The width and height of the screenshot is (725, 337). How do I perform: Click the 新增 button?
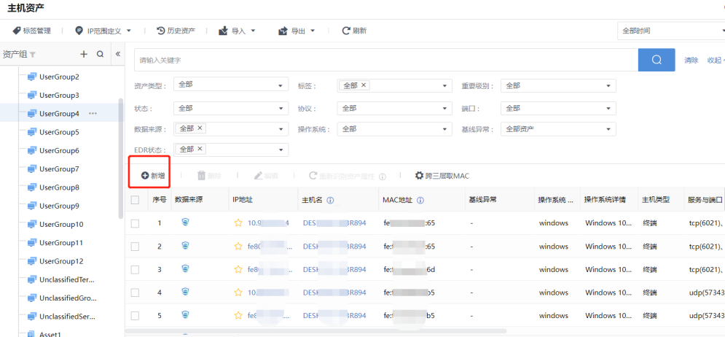[153, 176]
